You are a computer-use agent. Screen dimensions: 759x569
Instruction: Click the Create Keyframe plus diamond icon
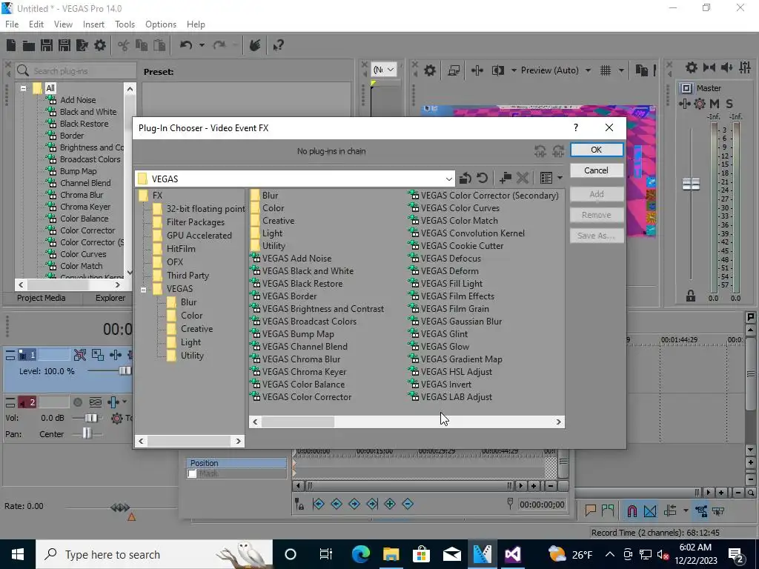390,504
